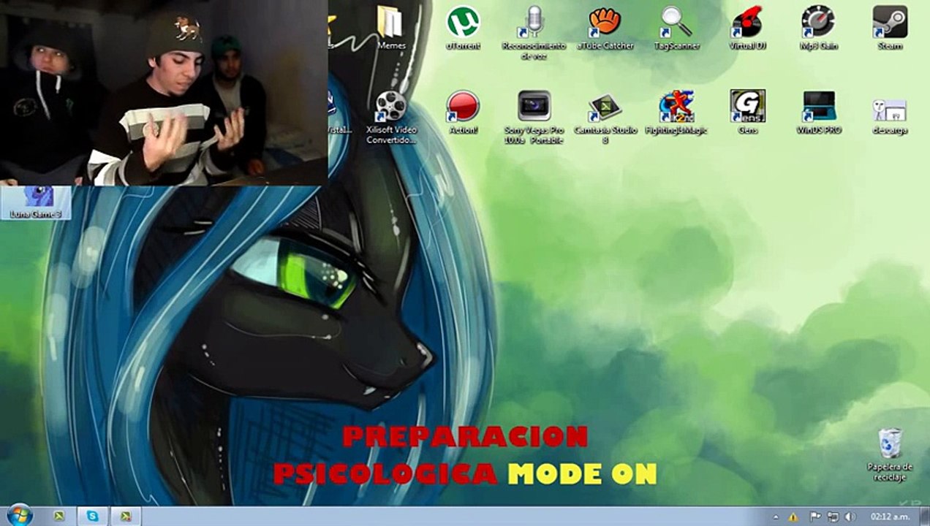The height and width of the screenshot is (526, 930).
Task: Open the descarga file on desktop
Action: pos(890,115)
